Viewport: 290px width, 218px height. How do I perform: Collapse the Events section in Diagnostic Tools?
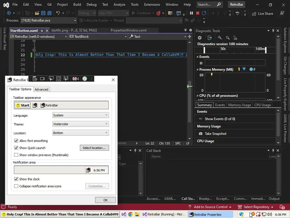click(197, 57)
